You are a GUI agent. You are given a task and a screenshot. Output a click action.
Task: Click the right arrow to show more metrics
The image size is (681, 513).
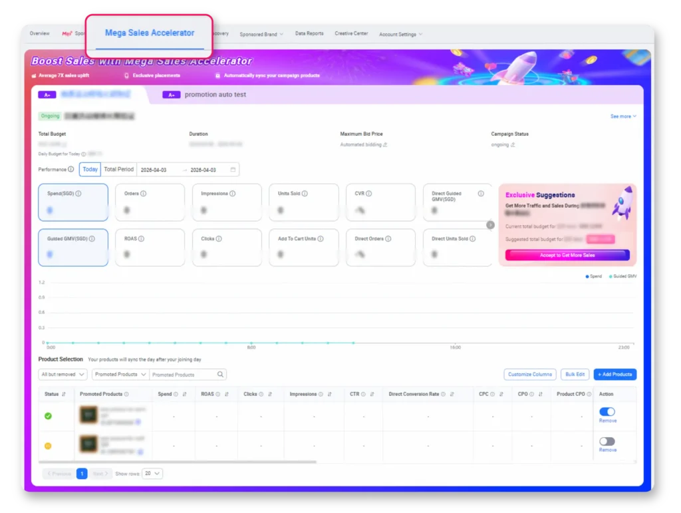point(490,225)
